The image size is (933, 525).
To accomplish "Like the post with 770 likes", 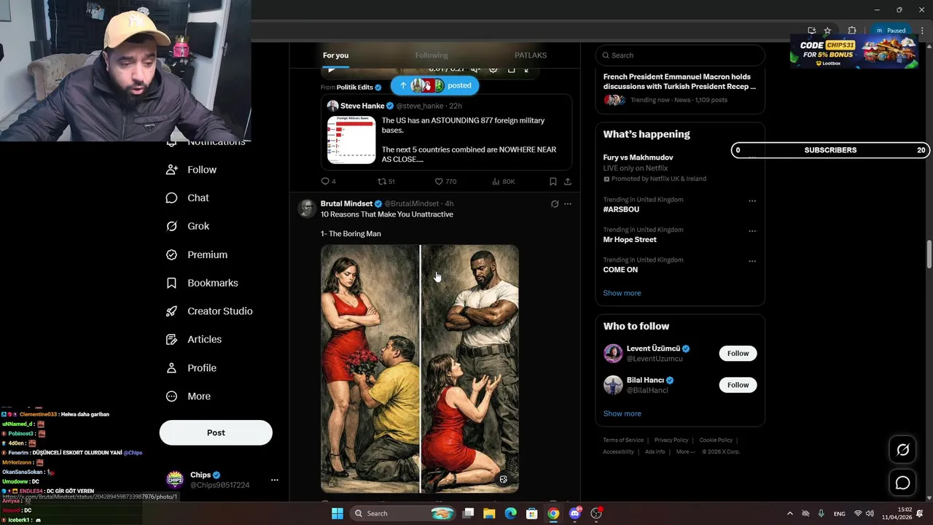I will [x=445, y=182].
